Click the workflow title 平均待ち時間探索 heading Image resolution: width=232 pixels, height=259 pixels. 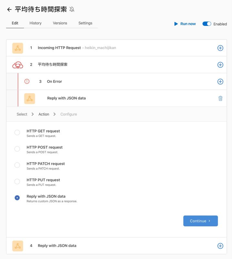[x=41, y=9]
